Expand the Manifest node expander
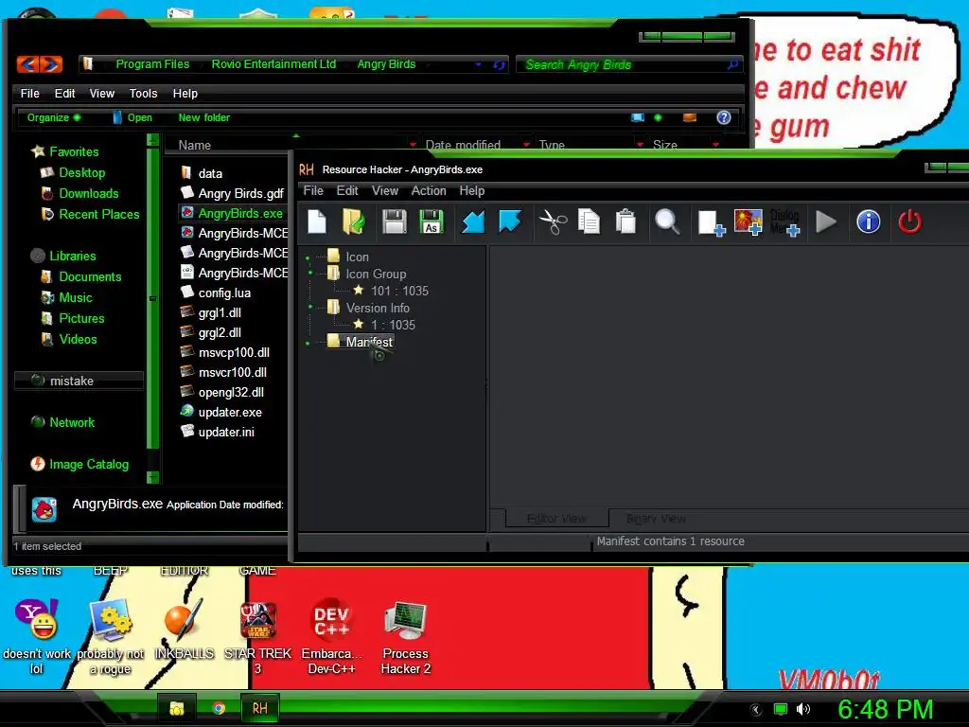This screenshot has height=727, width=969. [x=308, y=343]
